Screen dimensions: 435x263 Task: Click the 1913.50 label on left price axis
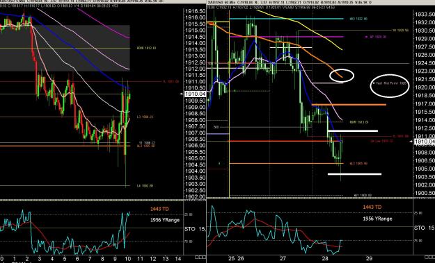coord(196,50)
